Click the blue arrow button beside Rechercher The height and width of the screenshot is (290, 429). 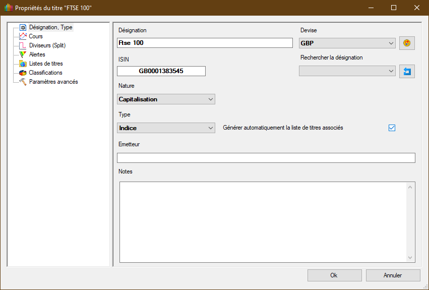pyautogui.click(x=407, y=72)
